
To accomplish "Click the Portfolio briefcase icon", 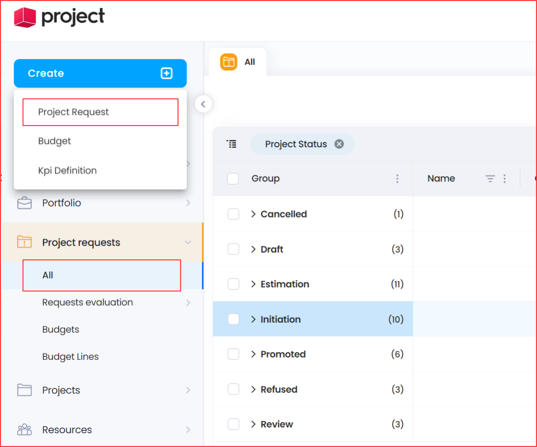I will (24, 203).
